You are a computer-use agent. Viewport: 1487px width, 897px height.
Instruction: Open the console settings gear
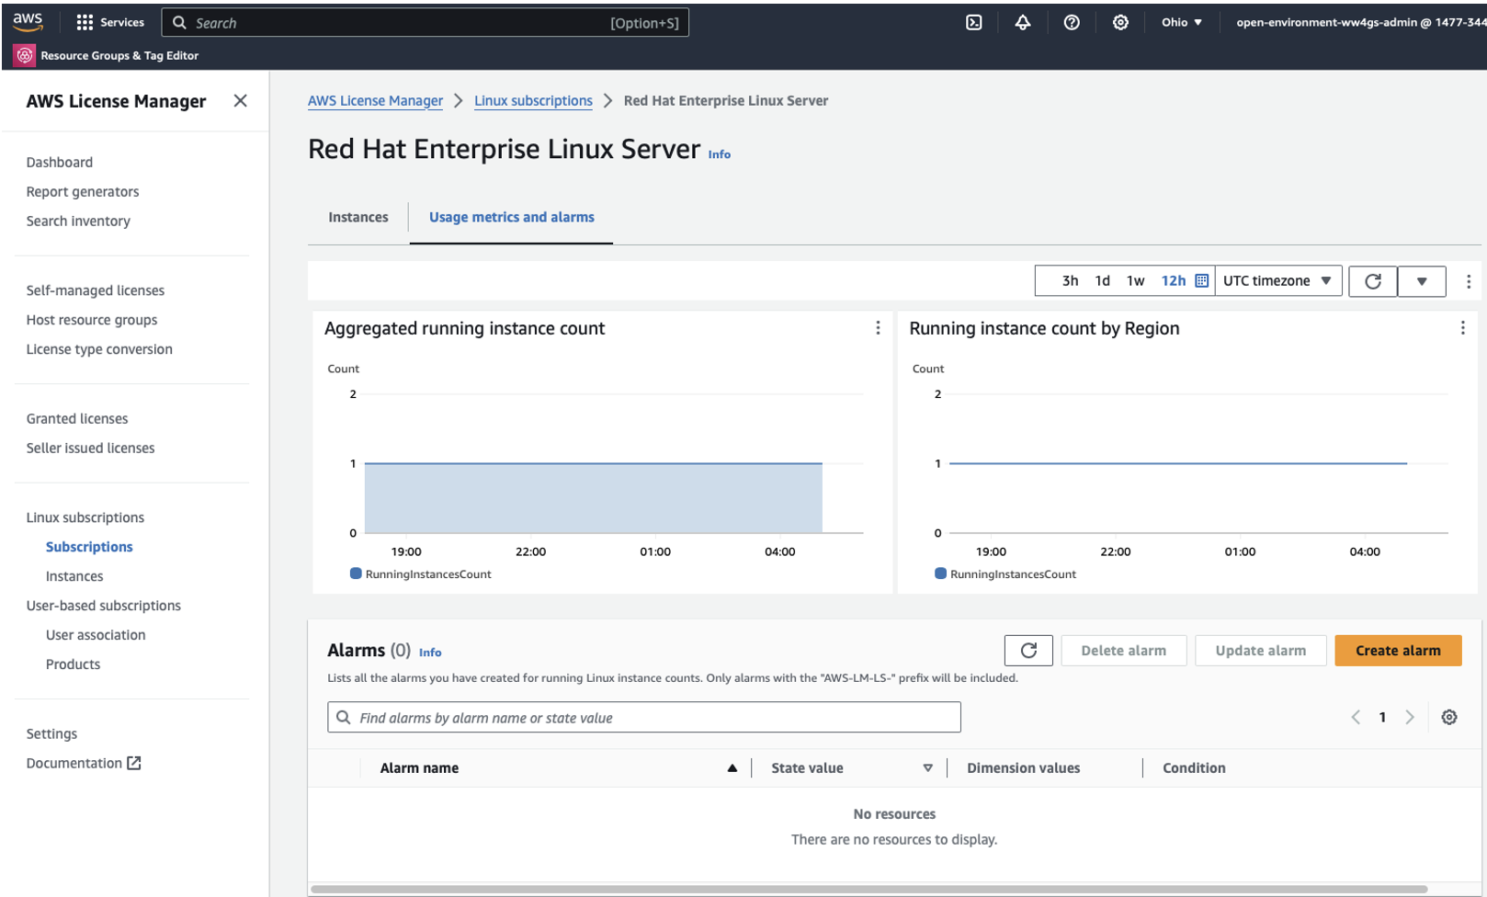tap(1120, 22)
